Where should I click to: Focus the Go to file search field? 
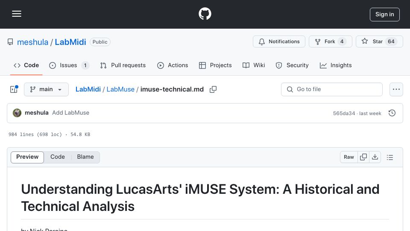click(x=332, y=89)
